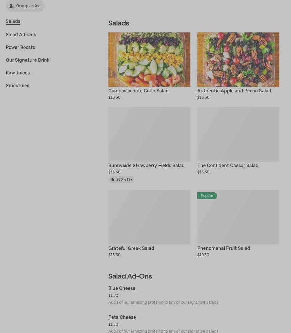The image size is (291, 333).
Task: Add the Blue Cheese salad add-on
Action: pos(122,288)
